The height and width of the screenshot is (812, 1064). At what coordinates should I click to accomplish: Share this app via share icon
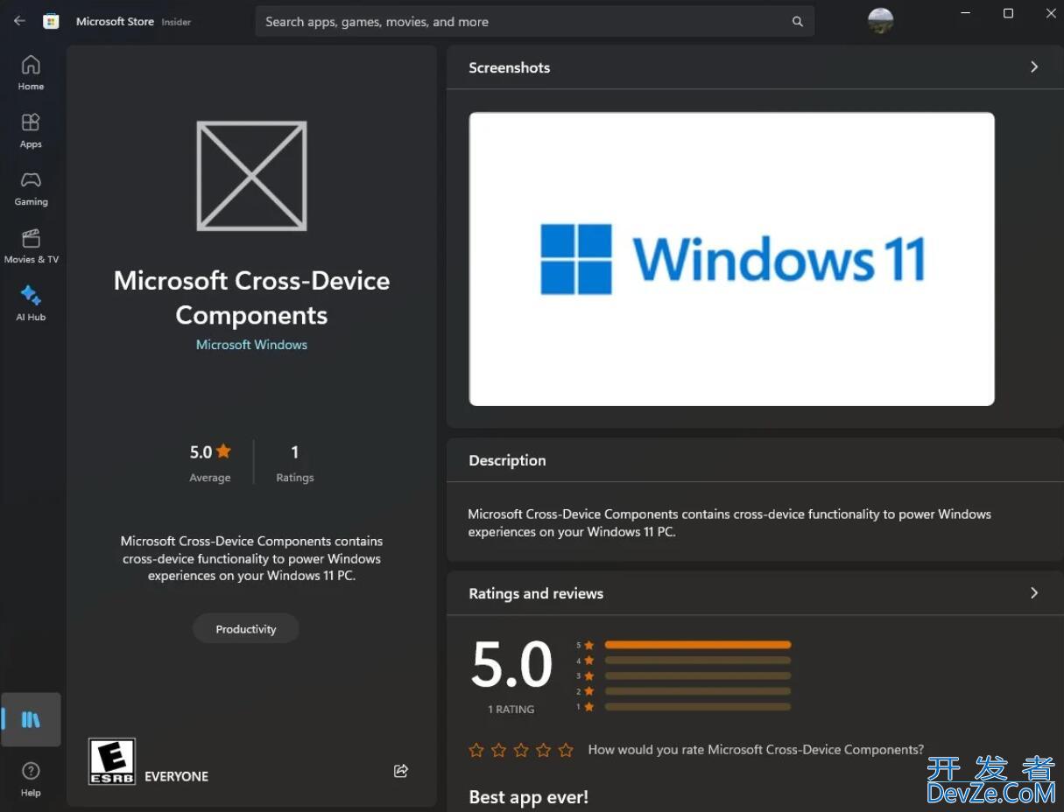[401, 771]
